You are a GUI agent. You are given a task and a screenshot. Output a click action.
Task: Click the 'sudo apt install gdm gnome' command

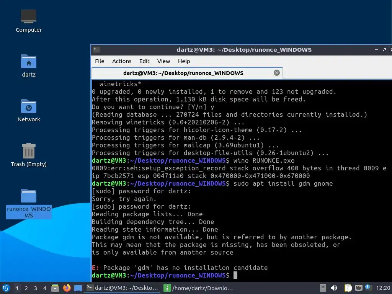click(x=283, y=183)
